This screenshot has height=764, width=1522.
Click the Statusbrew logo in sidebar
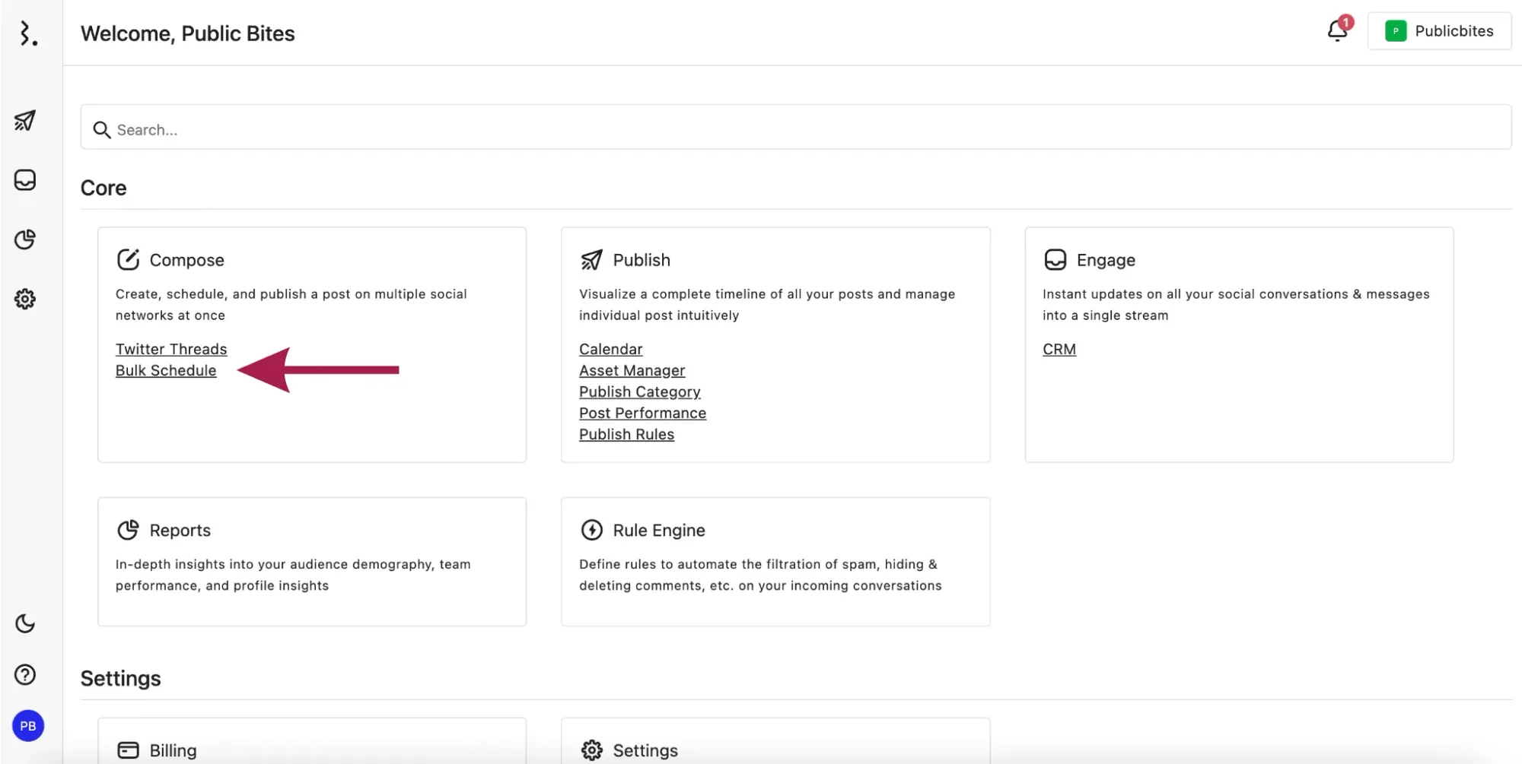(27, 33)
